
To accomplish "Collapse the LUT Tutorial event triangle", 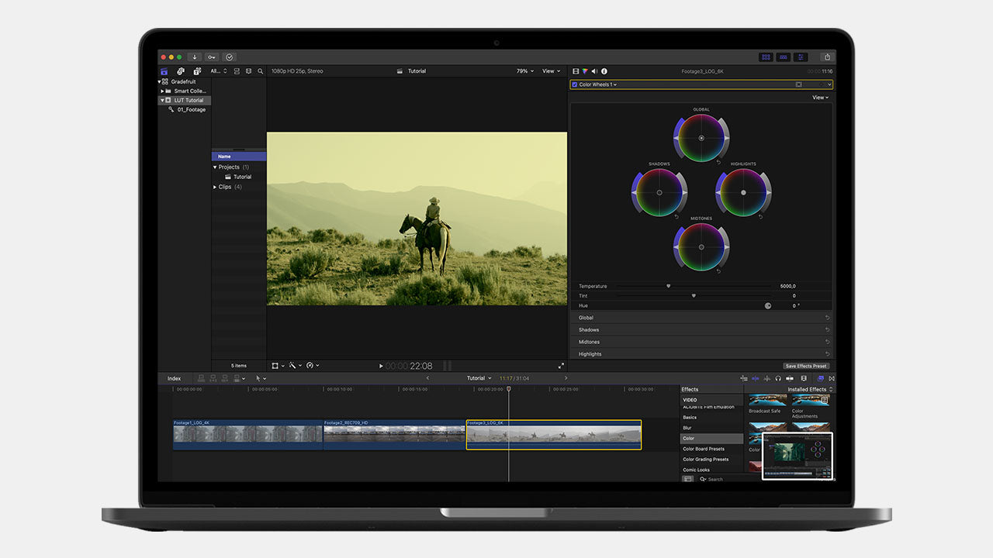I will pos(162,100).
